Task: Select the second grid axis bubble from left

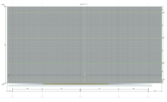Action: click(42, 97)
